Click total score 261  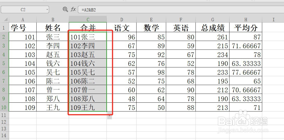point(212,37)
